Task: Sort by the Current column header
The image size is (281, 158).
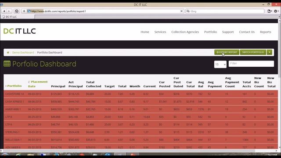Action: (149, 86)
